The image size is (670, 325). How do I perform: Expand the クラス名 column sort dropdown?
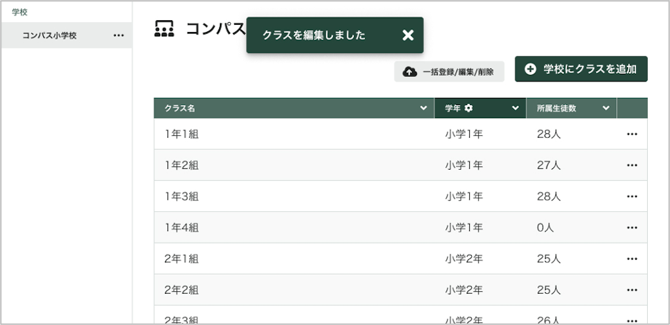tap(423, 108)
